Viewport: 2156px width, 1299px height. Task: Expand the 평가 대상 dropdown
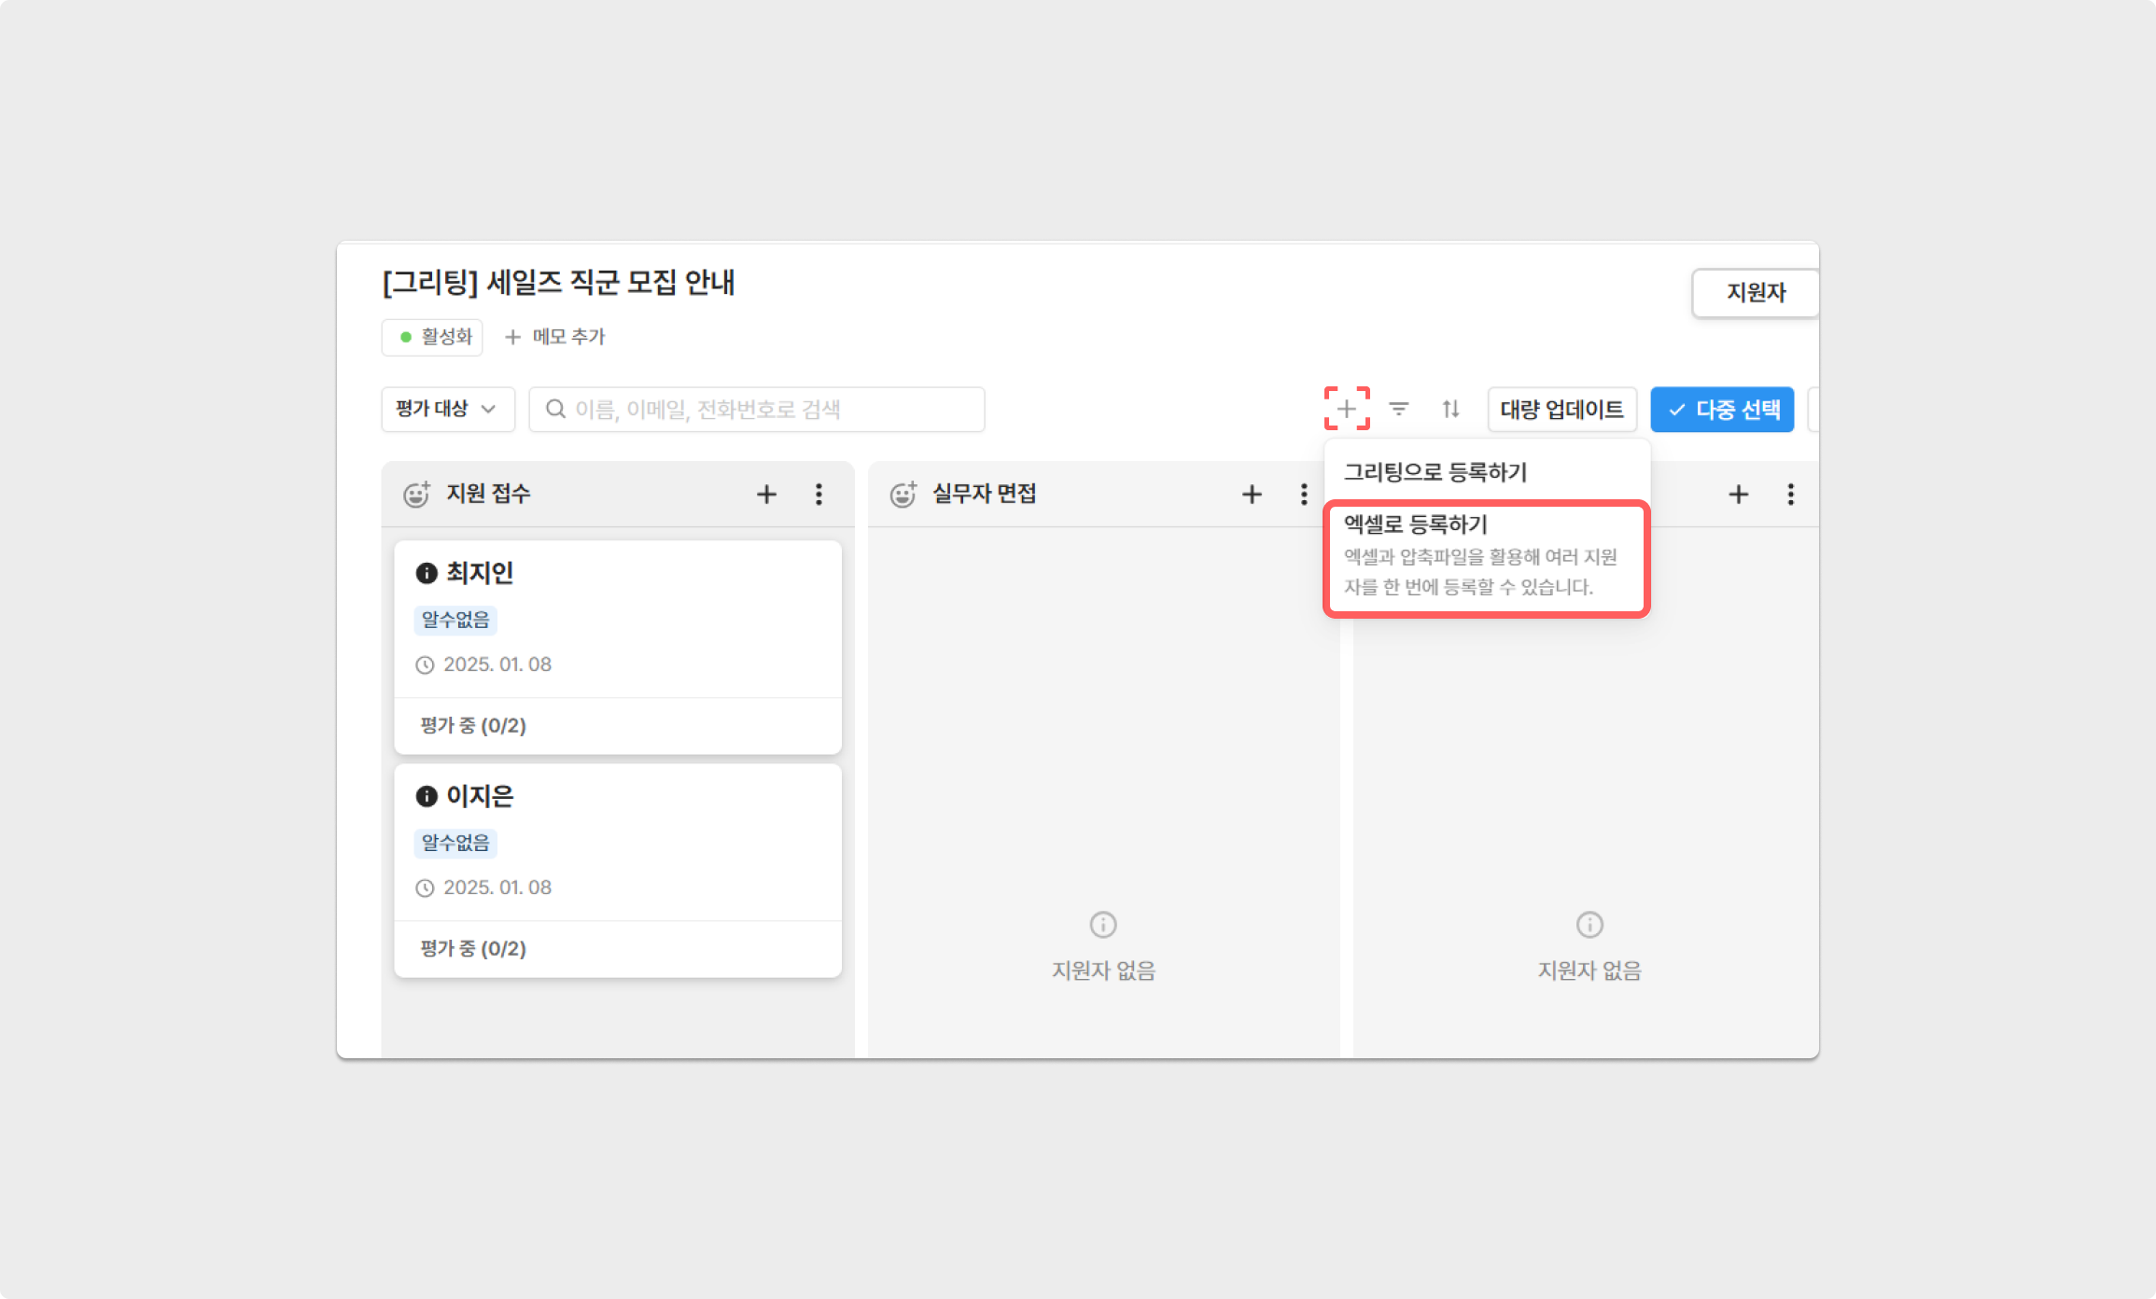click(447, 409)
